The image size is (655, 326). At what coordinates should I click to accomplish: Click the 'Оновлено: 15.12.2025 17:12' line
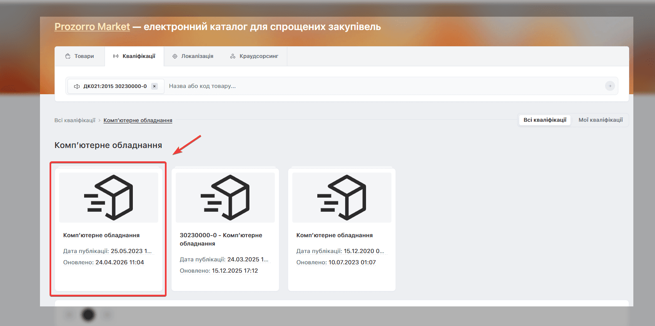tap(219, 271)
